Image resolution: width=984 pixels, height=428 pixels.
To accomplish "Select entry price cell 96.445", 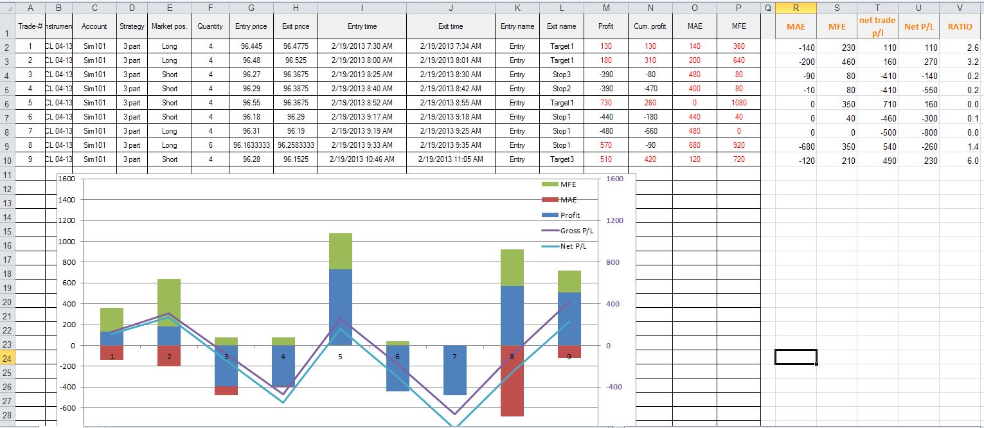I will 251,46.
